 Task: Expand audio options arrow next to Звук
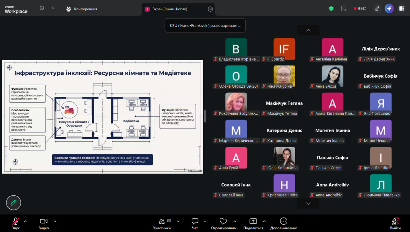pyautogui.click(x=25, y=221)
